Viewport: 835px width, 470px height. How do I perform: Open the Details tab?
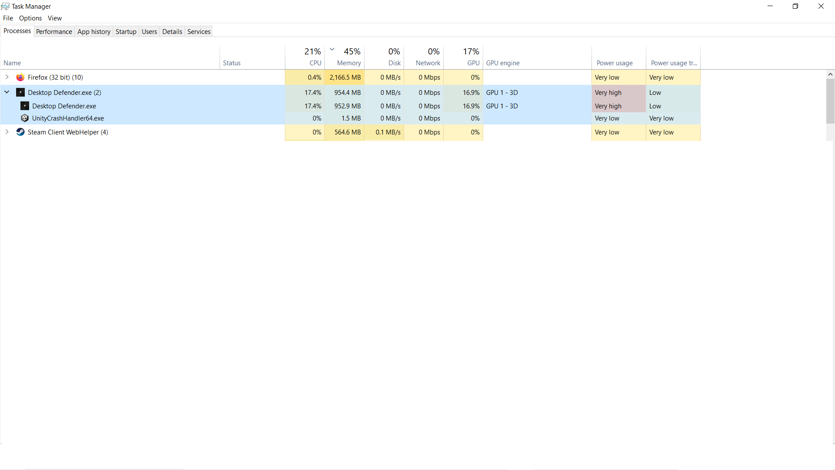pos(172,32)
